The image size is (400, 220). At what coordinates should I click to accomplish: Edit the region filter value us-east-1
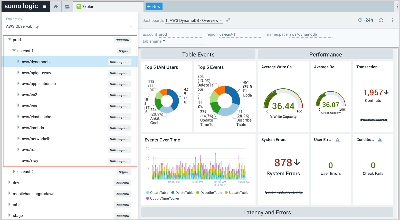point(241,34)
